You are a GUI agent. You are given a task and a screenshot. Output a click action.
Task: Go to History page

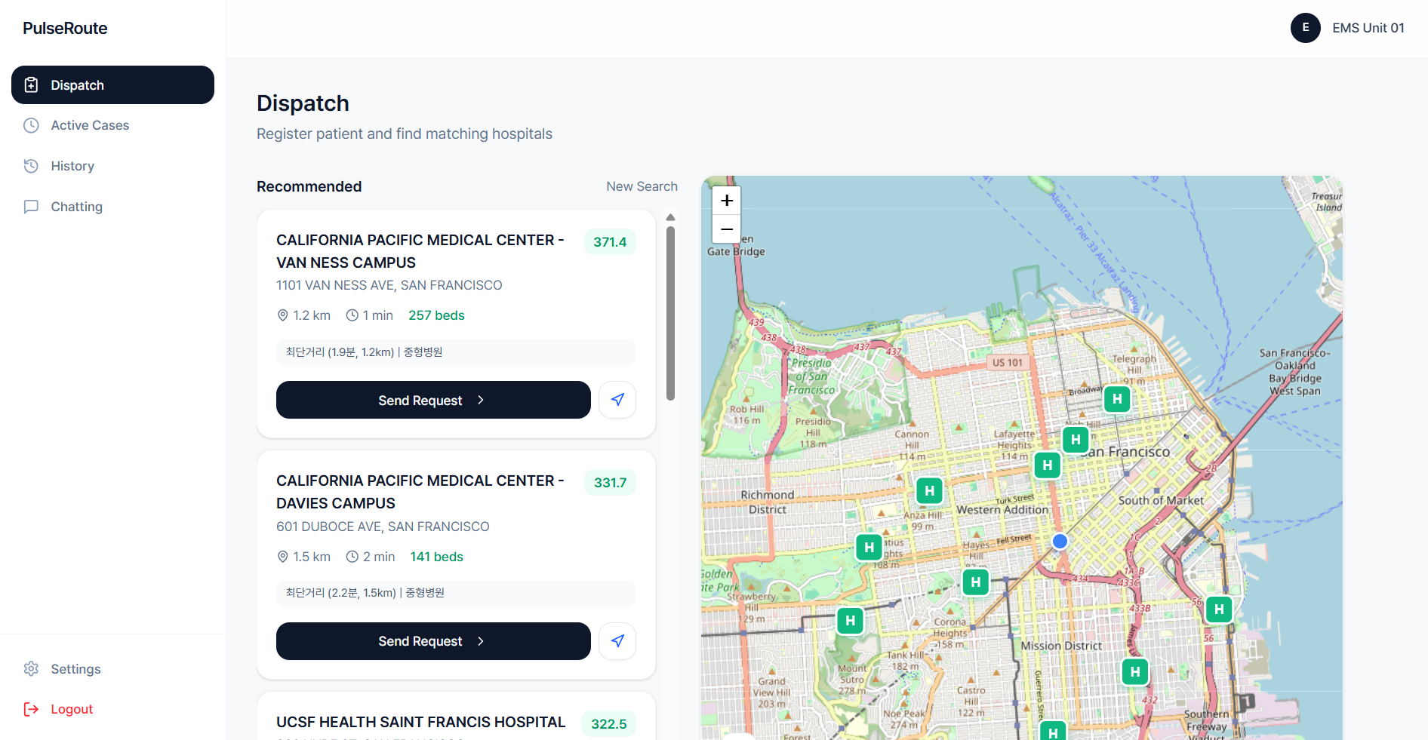[112, 166]
